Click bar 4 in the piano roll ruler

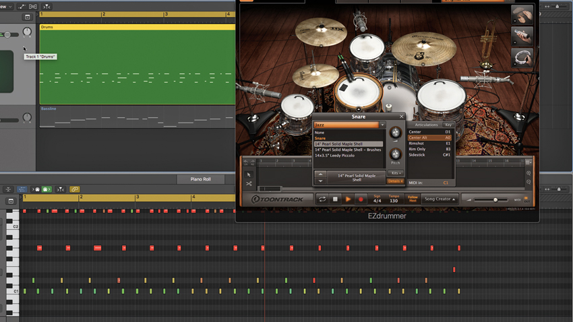[193, 197]
